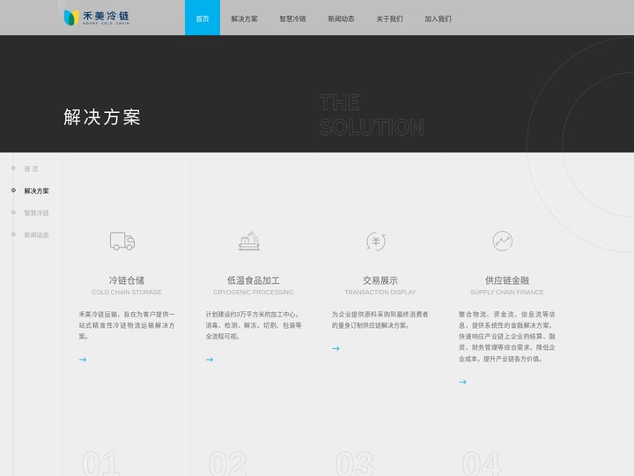Open 新闻动态 in top navigation
Viewport: 634px width, 476px height.
pyautogui.click(x=341, y=19)
